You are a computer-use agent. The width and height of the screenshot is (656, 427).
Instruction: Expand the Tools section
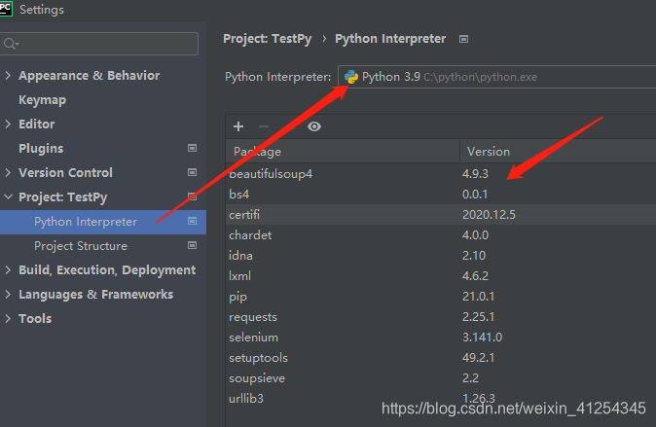pos(8,318)
